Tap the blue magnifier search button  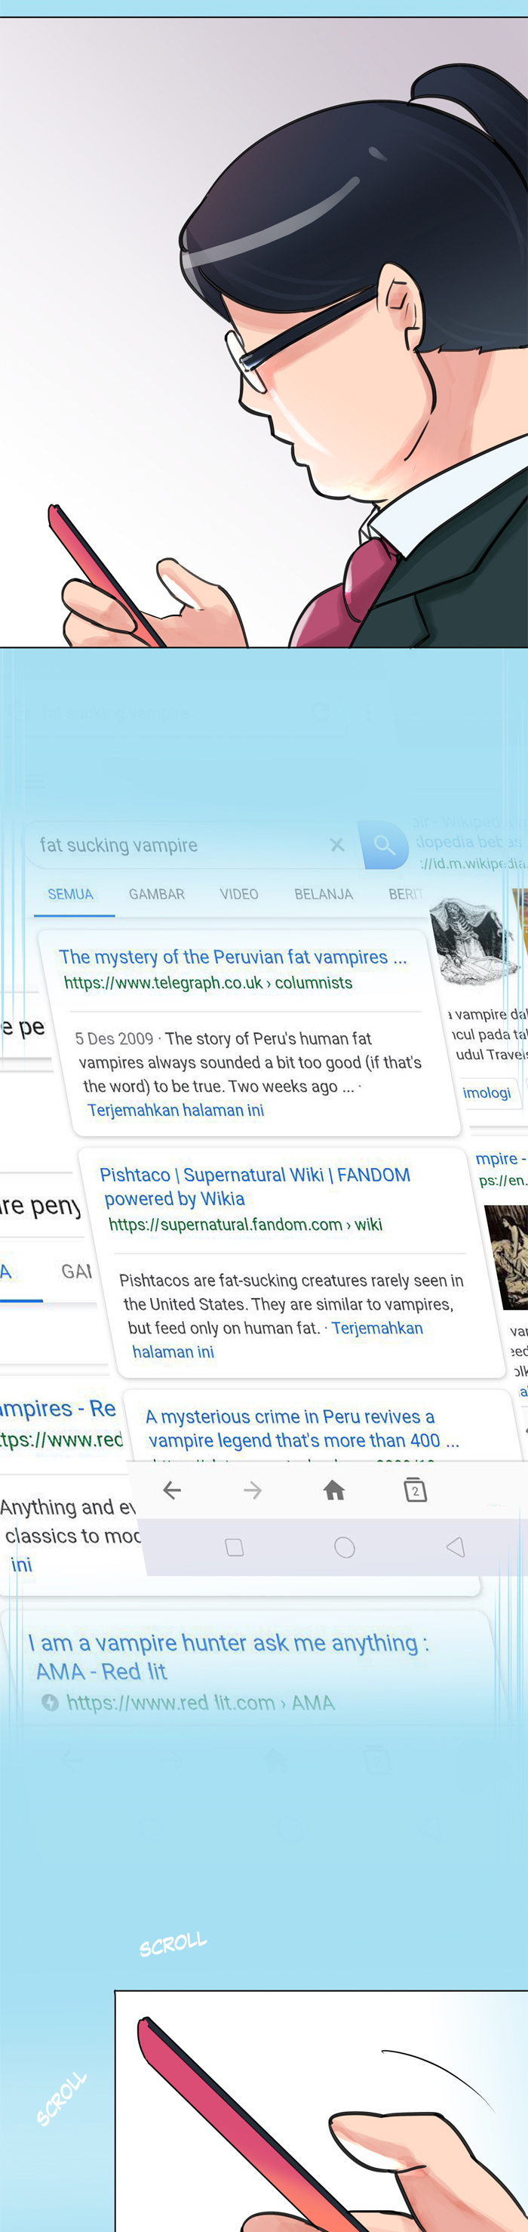[x=385, y=845]
